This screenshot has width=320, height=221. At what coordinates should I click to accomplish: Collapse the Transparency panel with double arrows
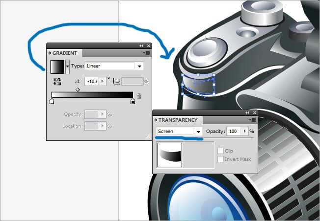[247, 112]
